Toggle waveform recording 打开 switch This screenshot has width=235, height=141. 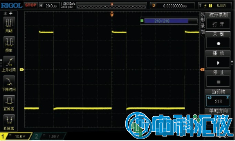pos(218,25)
